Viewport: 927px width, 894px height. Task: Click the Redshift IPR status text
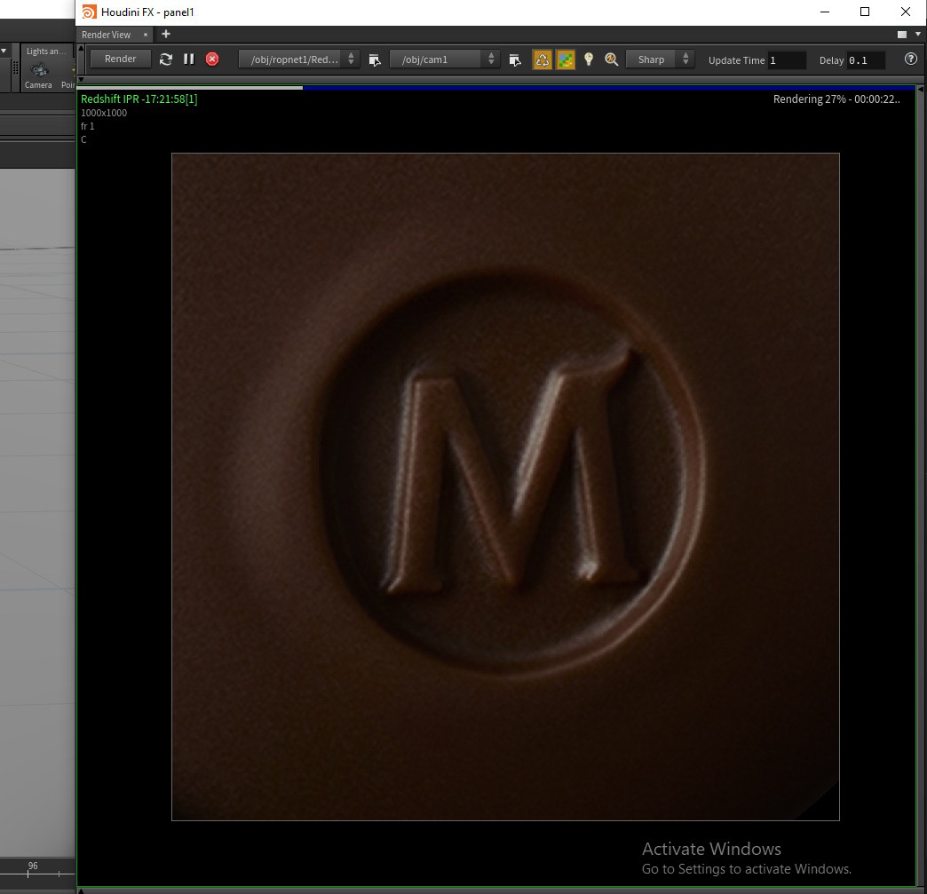point(139,99)
